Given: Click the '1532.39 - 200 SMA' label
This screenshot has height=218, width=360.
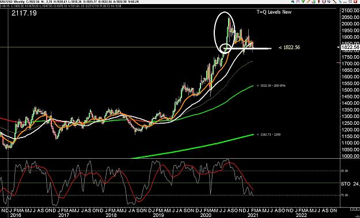Looking at the screenshot, I should (271, 86).
